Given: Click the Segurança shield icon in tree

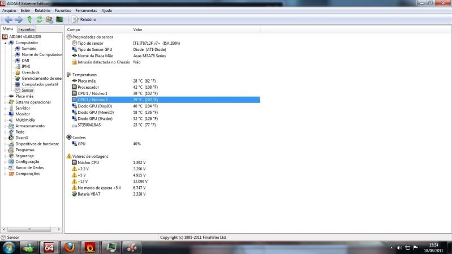Looking at the screenshot, I should tap(11, 156).
